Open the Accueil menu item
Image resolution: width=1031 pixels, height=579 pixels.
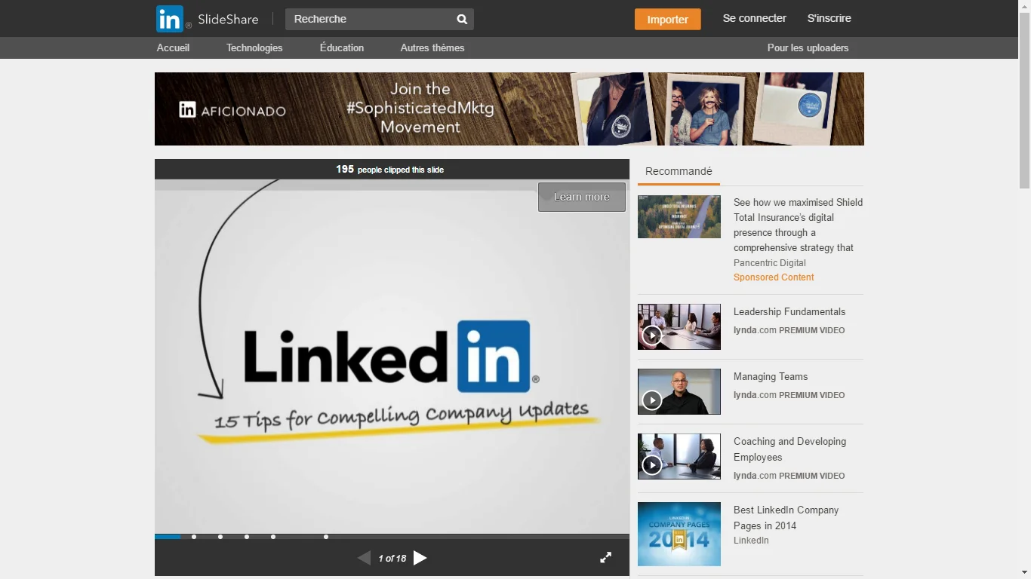pyautogui.click(x=174, y=47)
